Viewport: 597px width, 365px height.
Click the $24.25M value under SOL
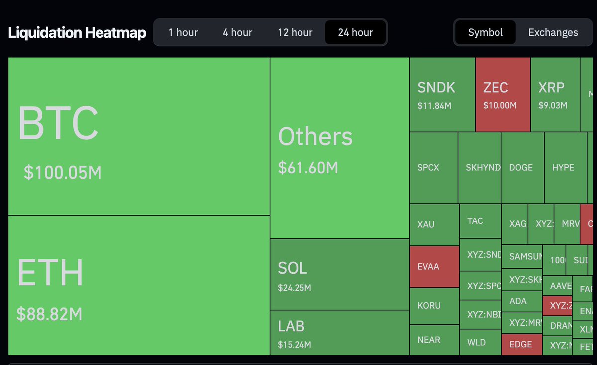295,288
